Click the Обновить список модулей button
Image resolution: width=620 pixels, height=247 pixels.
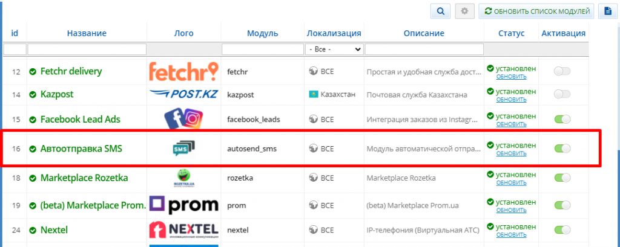coord(536,11)
